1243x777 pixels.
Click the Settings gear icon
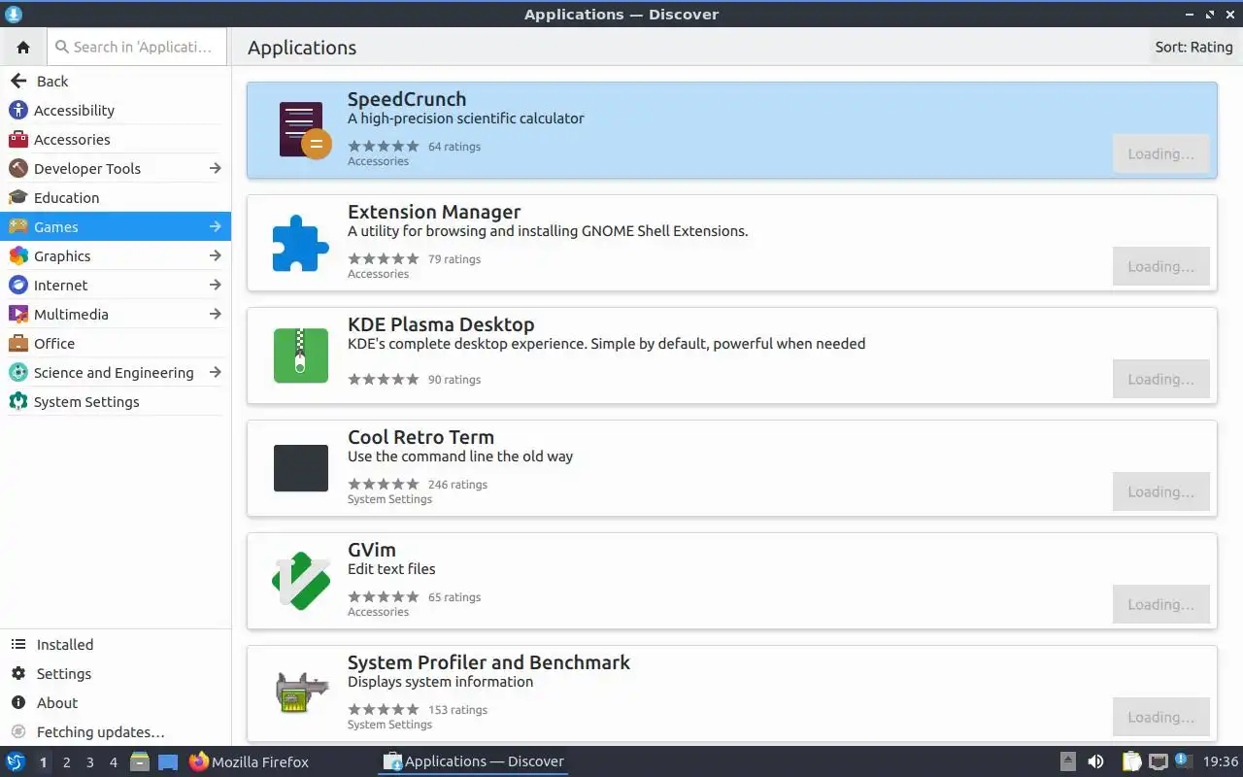click(x=18, y=674)
